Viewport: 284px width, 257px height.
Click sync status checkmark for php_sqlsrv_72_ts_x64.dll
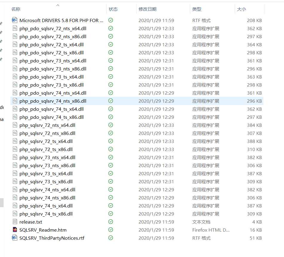pyautogui.click(x=111, y=141)
